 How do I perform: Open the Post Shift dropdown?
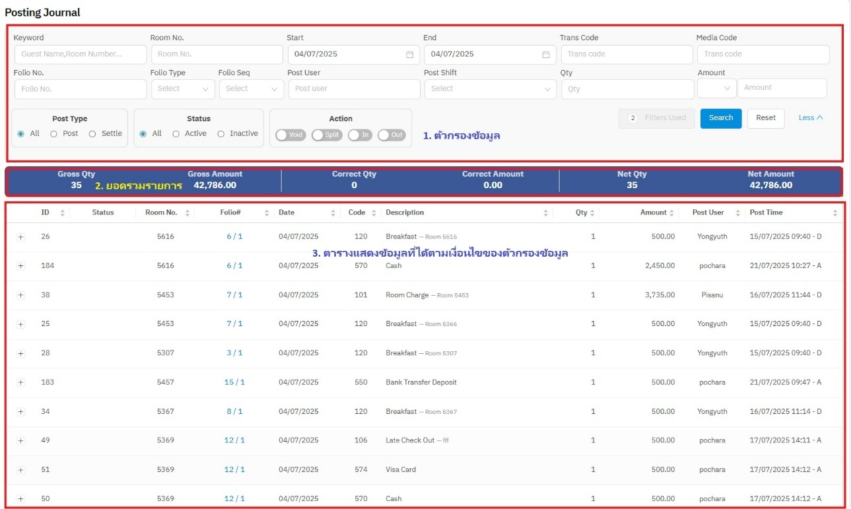(490, 89)
